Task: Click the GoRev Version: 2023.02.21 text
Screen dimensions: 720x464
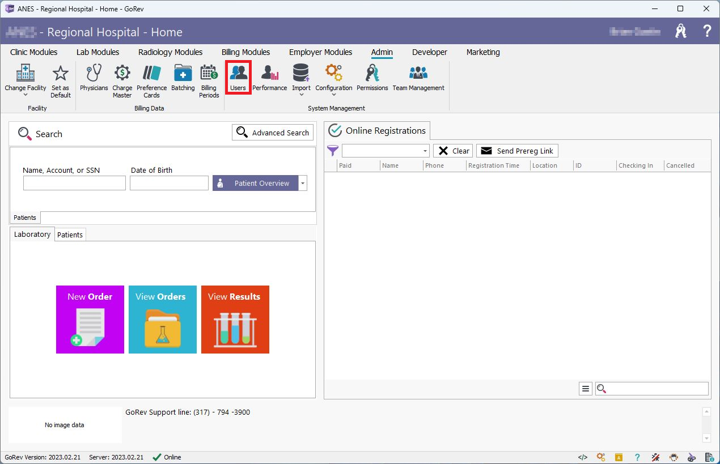Action: point(43,457)
